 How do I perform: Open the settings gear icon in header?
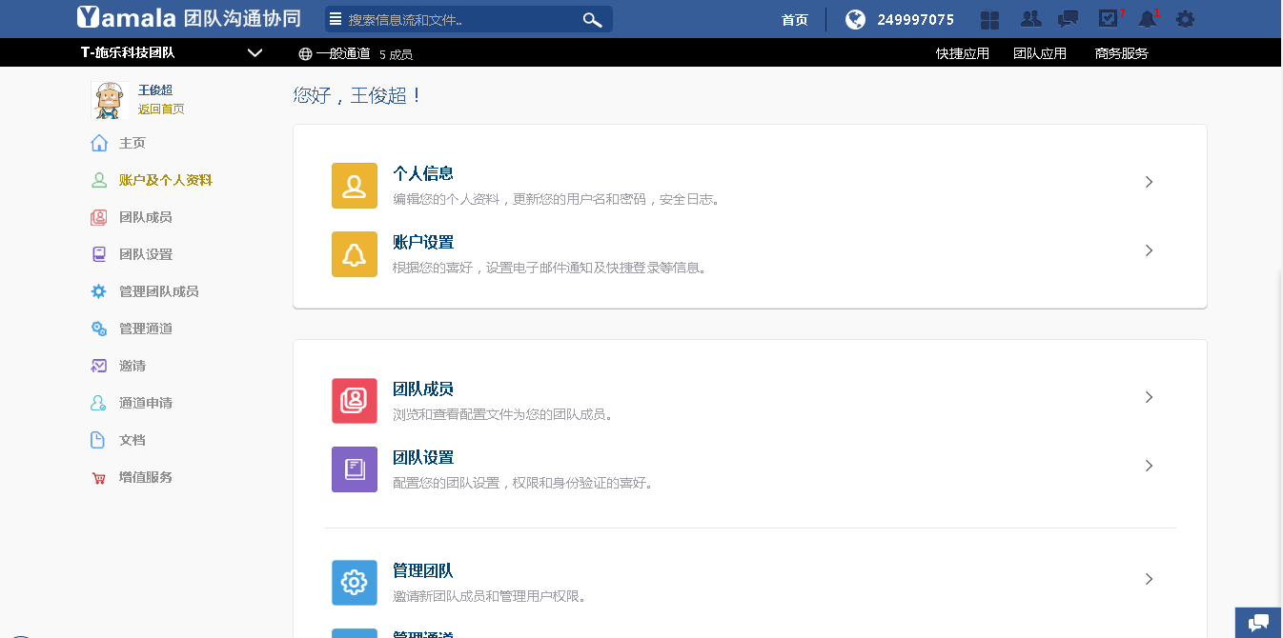coord(1185,19)
